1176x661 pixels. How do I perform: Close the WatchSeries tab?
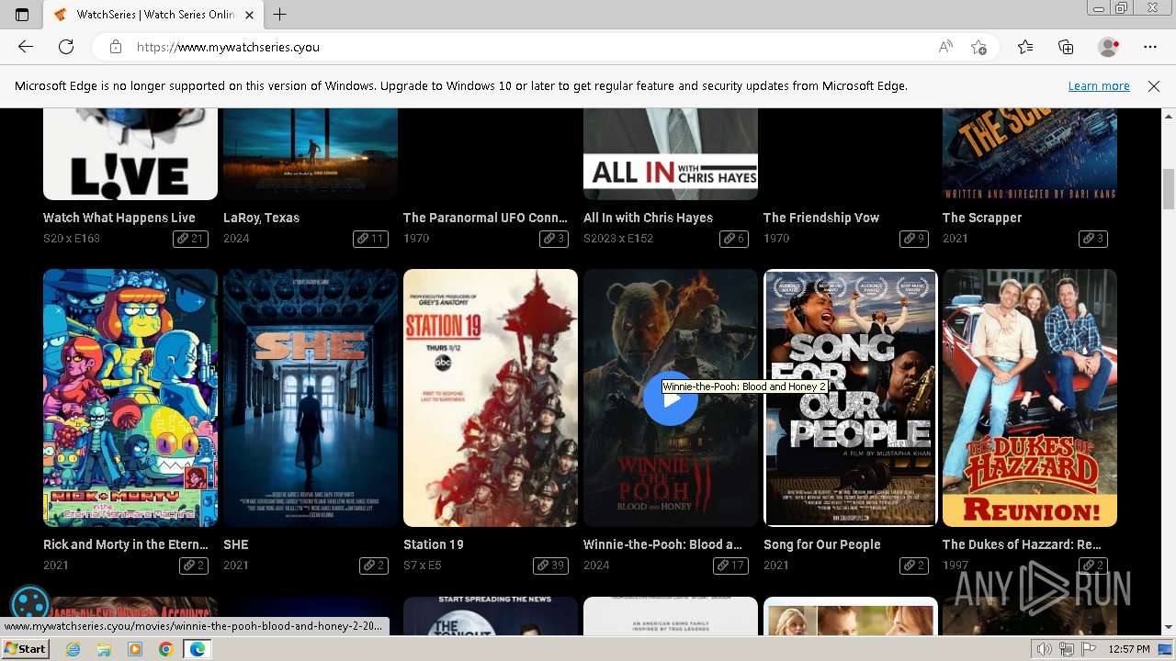[250, 15]
